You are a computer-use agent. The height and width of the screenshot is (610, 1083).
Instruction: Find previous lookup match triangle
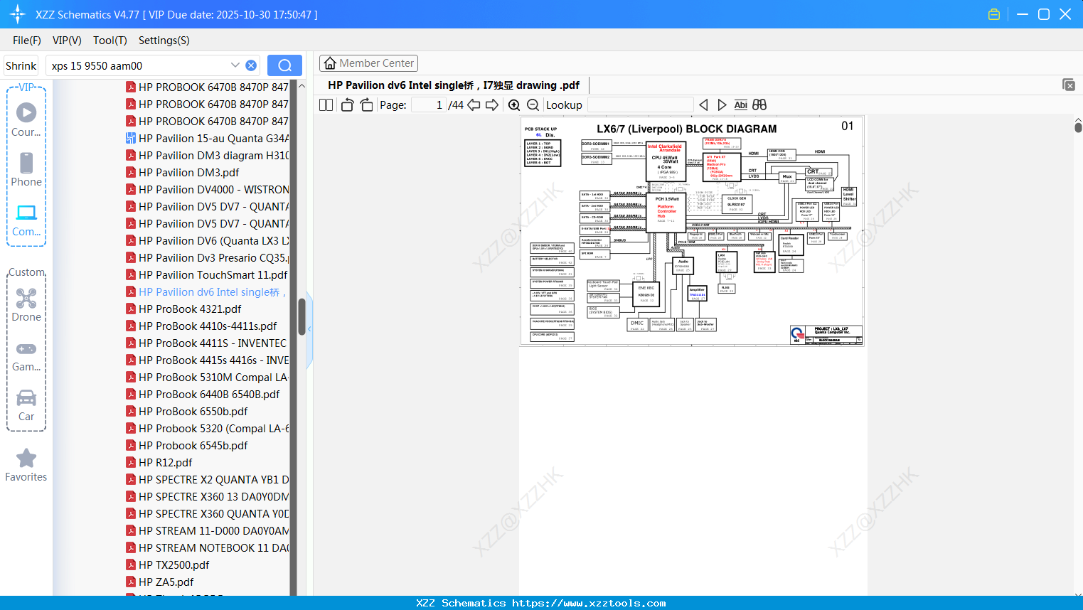click(703, 105)
